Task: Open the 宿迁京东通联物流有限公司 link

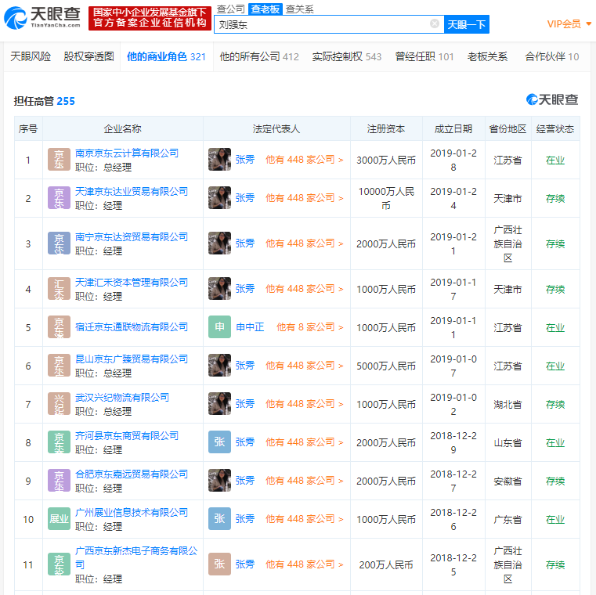Action: pyautogui.click(x=132, y=327)
